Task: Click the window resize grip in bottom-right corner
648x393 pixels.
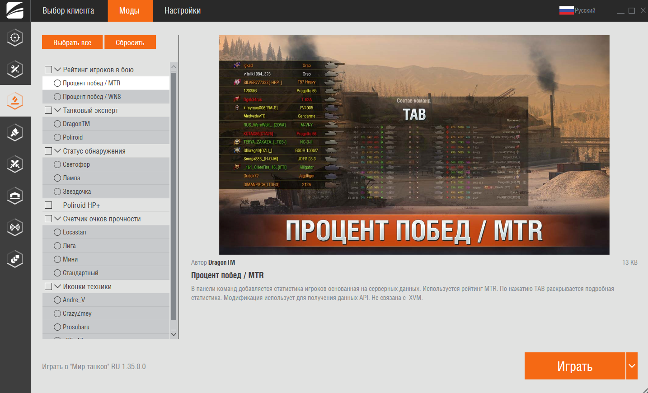Action: tap(645, 390)
